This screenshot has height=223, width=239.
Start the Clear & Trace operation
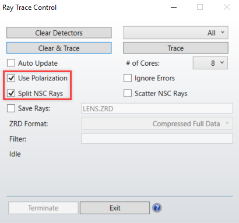click(x=59, y=48)
